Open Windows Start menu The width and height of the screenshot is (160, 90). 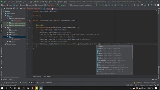(2, 88)
